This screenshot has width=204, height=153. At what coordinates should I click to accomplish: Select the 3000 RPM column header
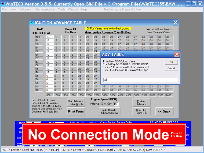pos(105,95)
